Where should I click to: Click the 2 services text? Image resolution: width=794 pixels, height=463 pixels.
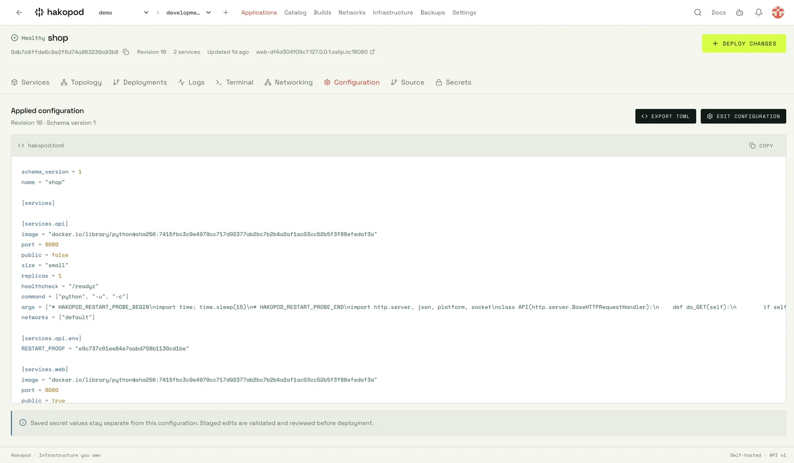point(186,52)
